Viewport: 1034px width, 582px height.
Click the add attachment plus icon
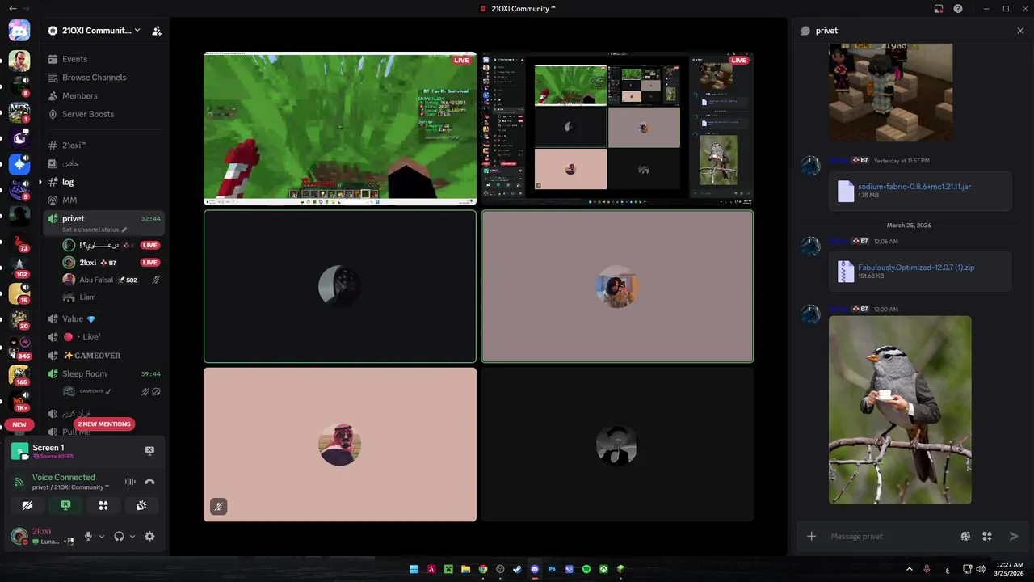(x=812, y=536)
